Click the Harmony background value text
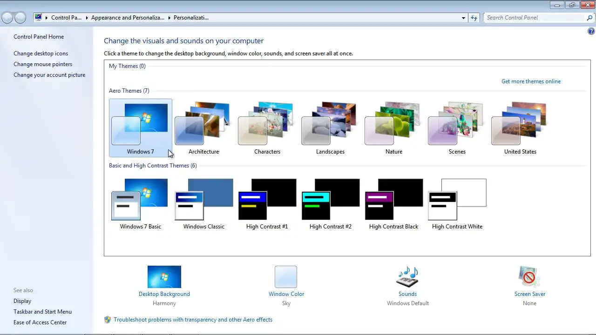 [164, 303]
